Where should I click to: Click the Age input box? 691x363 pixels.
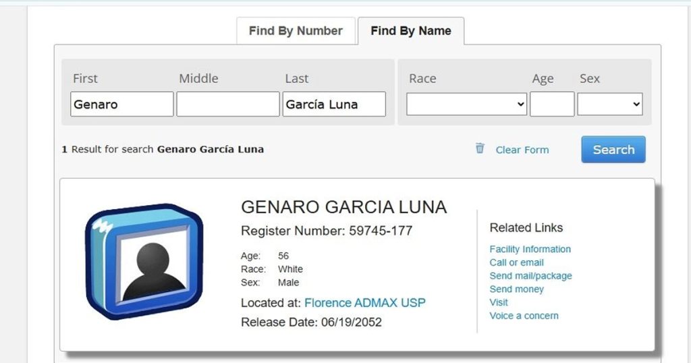(551, 105)
